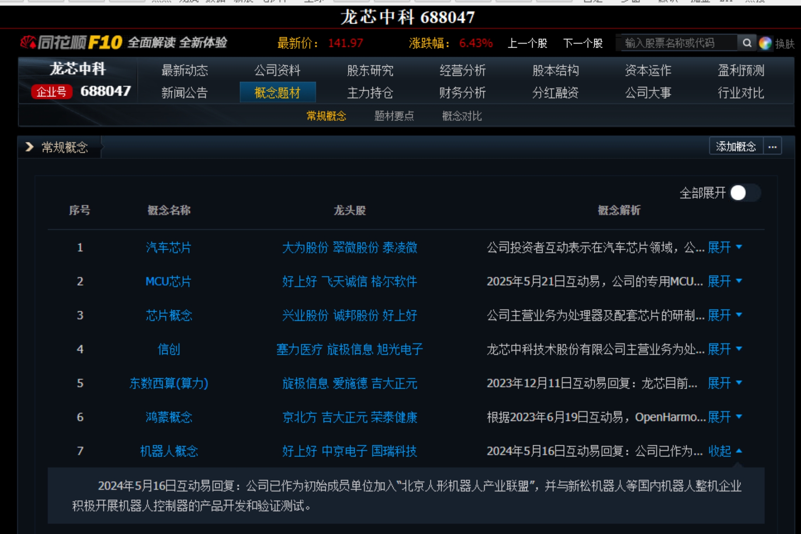Go to 下一个股

coord(583,43)
